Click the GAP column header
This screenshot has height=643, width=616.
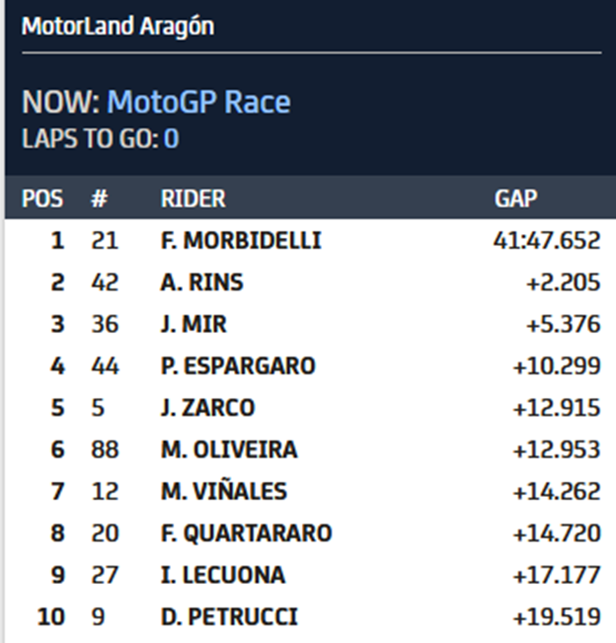[516, 199]
